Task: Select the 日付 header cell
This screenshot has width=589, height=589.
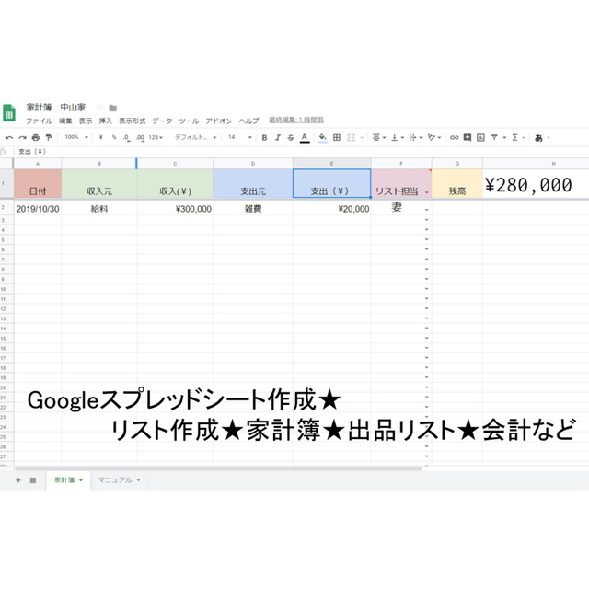Action: (x=38, y=184)
